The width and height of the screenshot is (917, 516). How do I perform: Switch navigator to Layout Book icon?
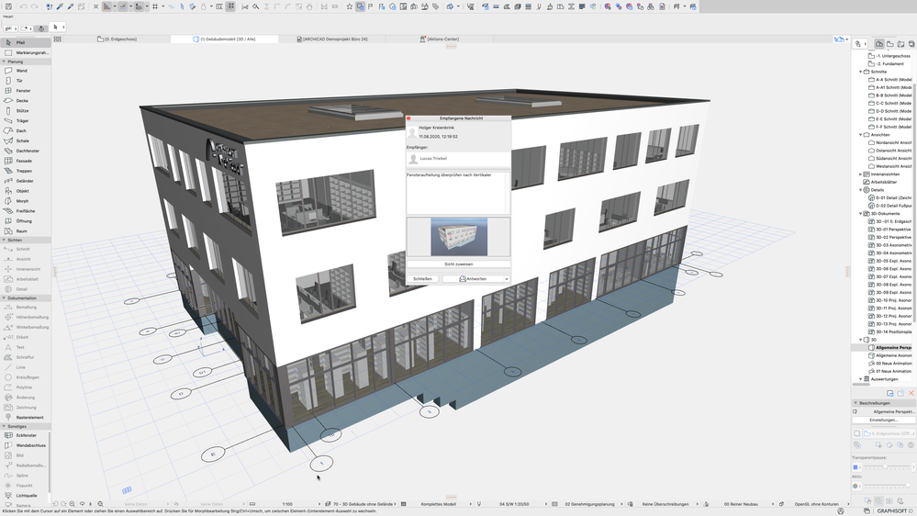(x=900, y=44)
